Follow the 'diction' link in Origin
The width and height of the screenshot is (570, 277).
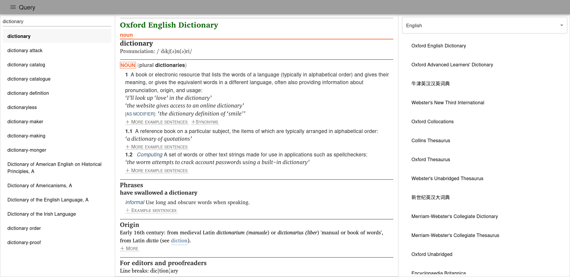coord(179,241)
